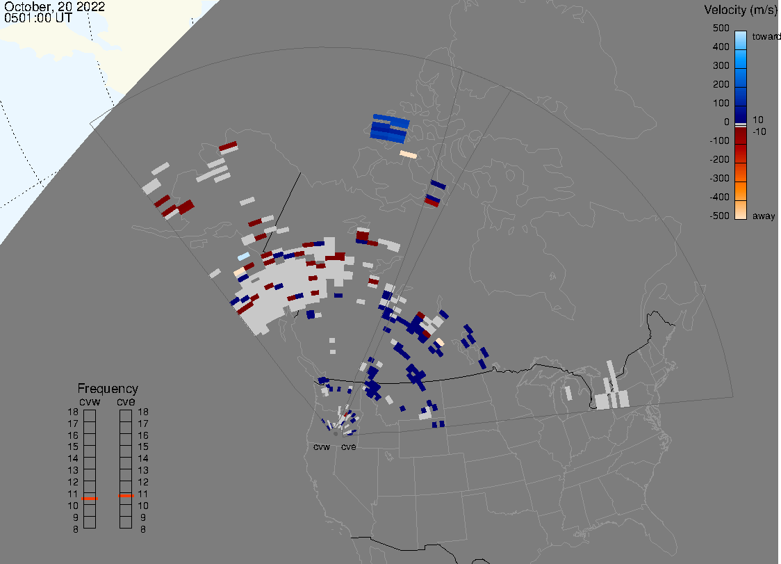Screen dimensions: 781x564
Task: Click the red marker on cvw frequency bar
Action: pos(90,499)
